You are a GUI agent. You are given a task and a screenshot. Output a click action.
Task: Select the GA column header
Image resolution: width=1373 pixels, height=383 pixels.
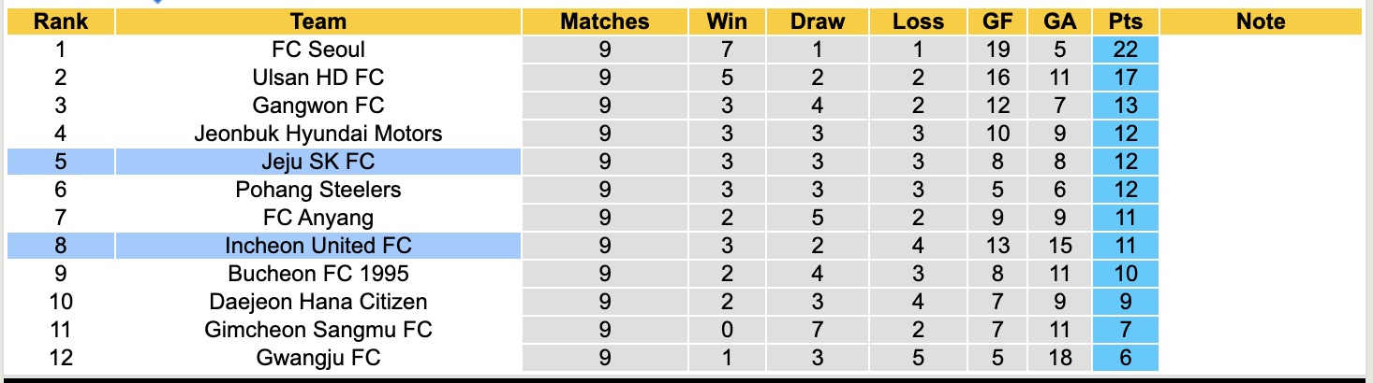pos(1058,21)
